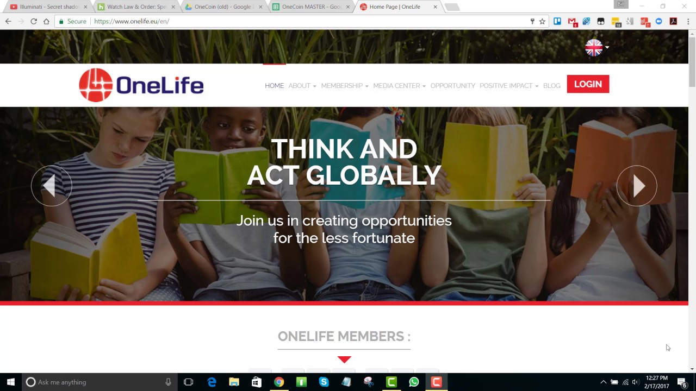
Task: Open the POSITIVE IMPACT dropdown
Action: click(x=509, y=86)
